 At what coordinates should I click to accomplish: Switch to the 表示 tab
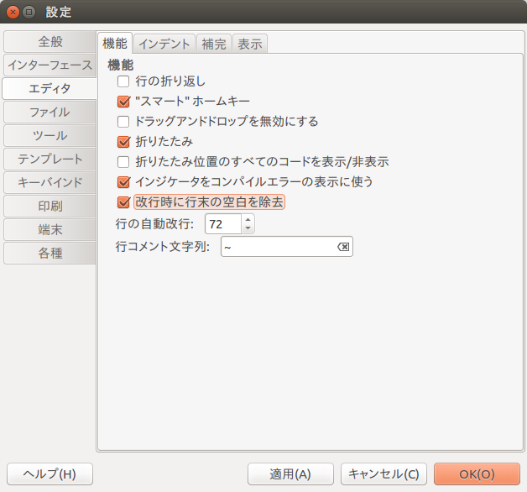[x=250, y=44]
